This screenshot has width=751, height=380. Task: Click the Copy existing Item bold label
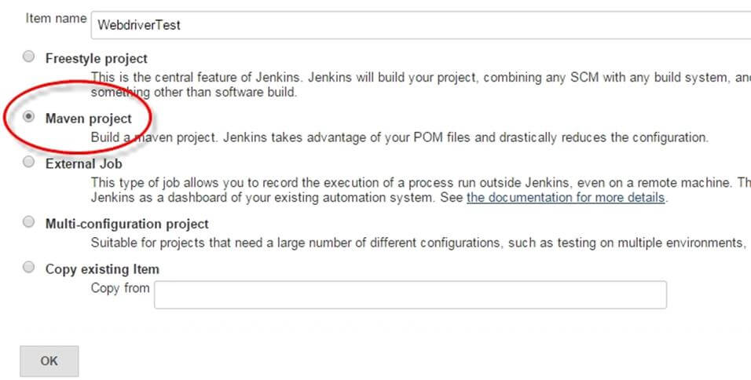click(x=102, y=269)
